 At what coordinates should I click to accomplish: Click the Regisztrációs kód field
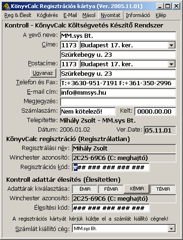coord(111,167)
